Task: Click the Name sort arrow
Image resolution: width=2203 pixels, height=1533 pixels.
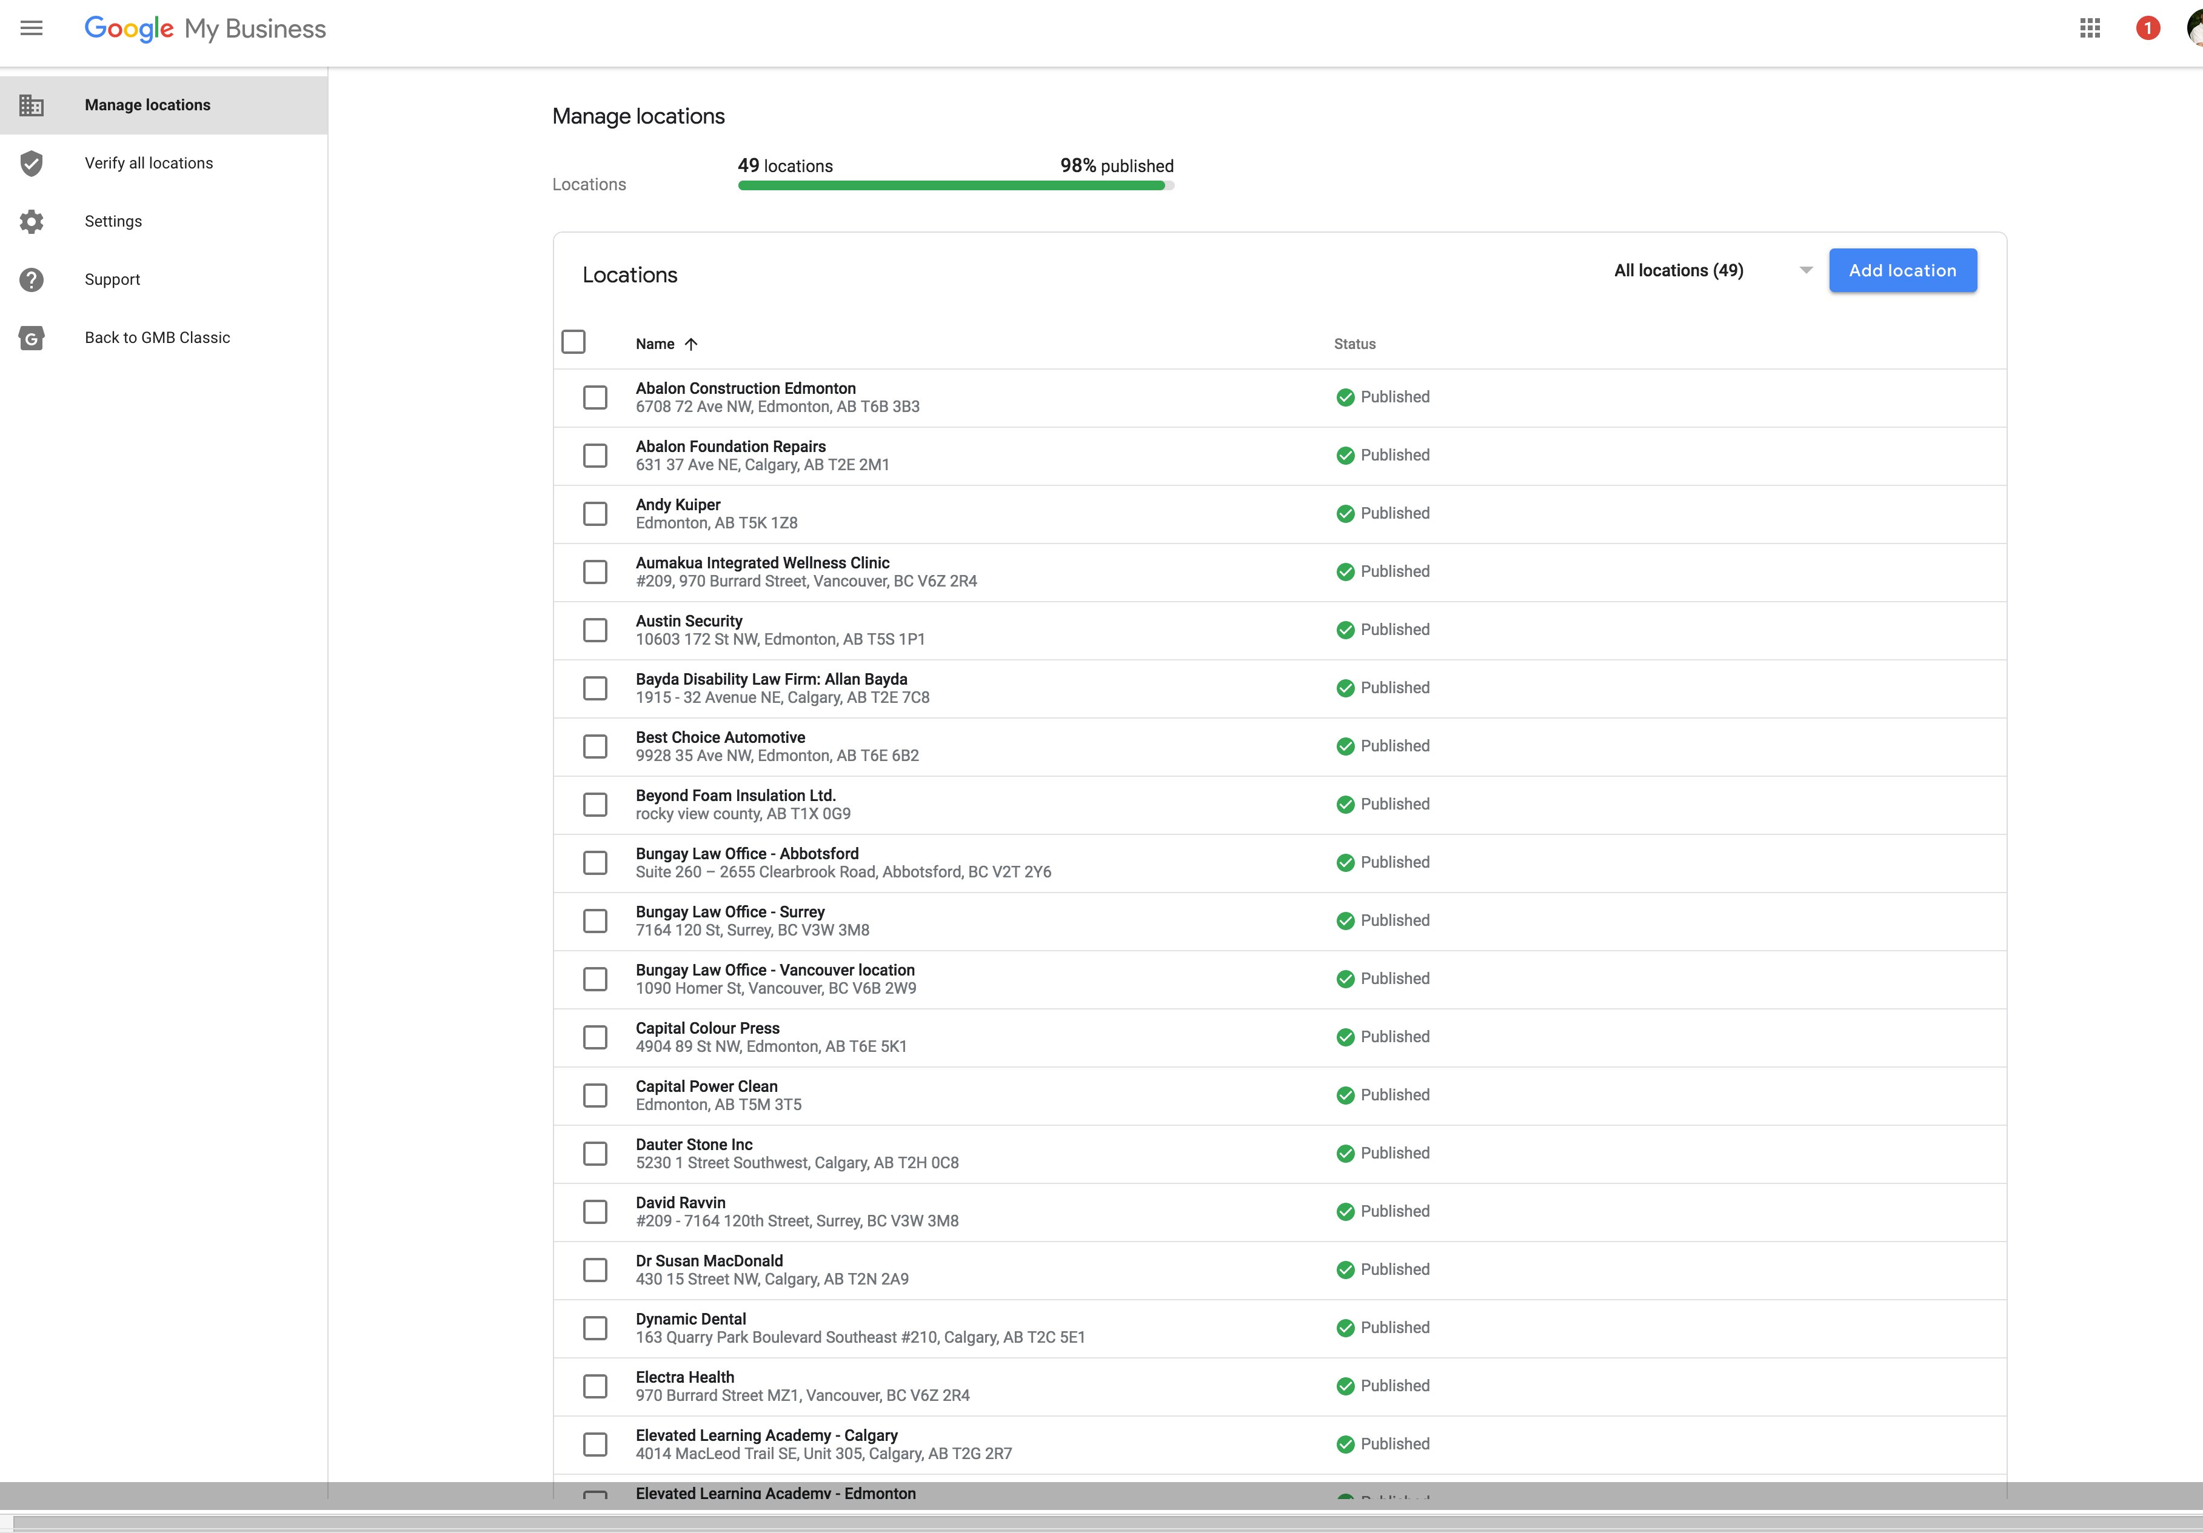Action: 691,344
